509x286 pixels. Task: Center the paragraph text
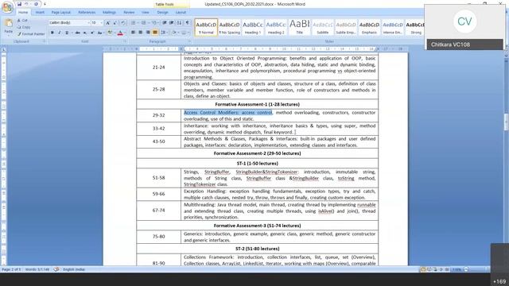(140, 32)
